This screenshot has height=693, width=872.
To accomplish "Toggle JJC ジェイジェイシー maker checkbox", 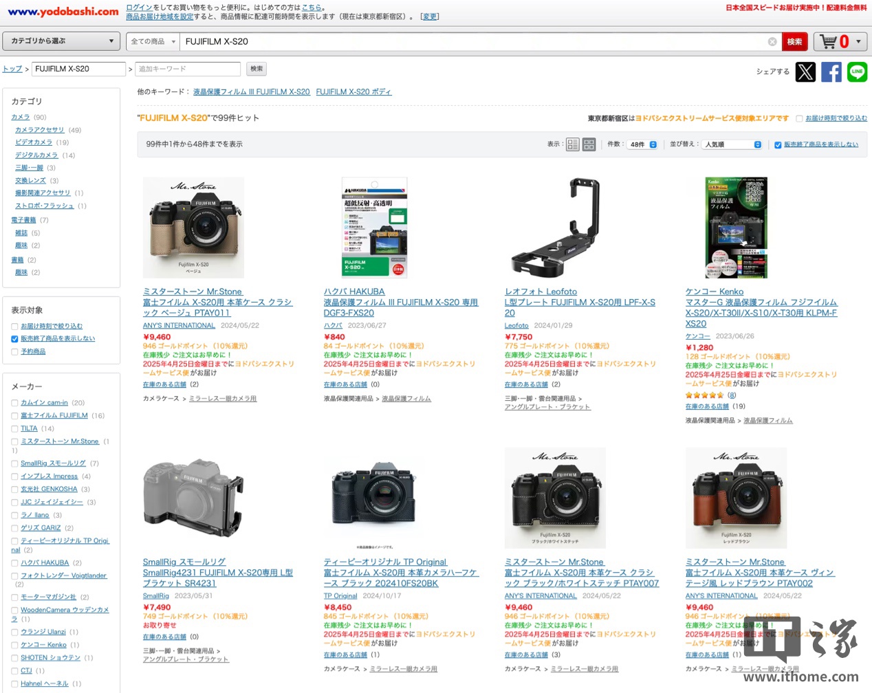I will (x=14, y=503).
